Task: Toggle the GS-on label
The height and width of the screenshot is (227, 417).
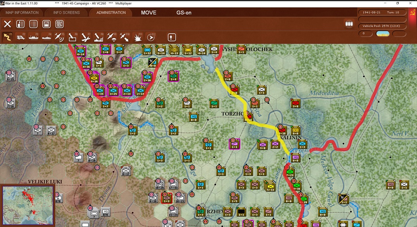Action: pyautogui.click(x=184, y=12)
